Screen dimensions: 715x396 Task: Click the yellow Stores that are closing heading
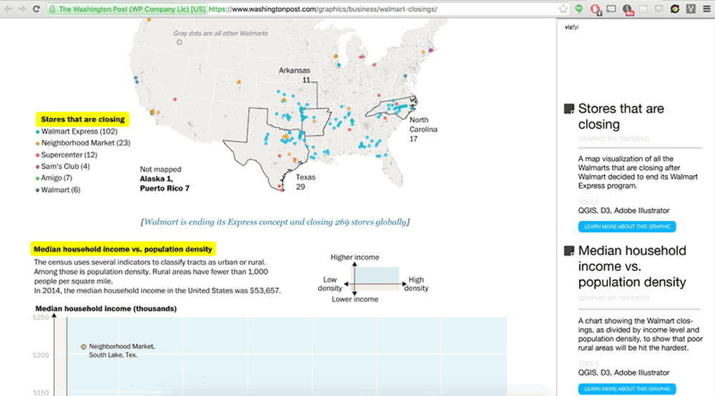pyautogui.click(x=82, y=119)
